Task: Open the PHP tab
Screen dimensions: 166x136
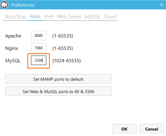Action: [x=49, y=17]
